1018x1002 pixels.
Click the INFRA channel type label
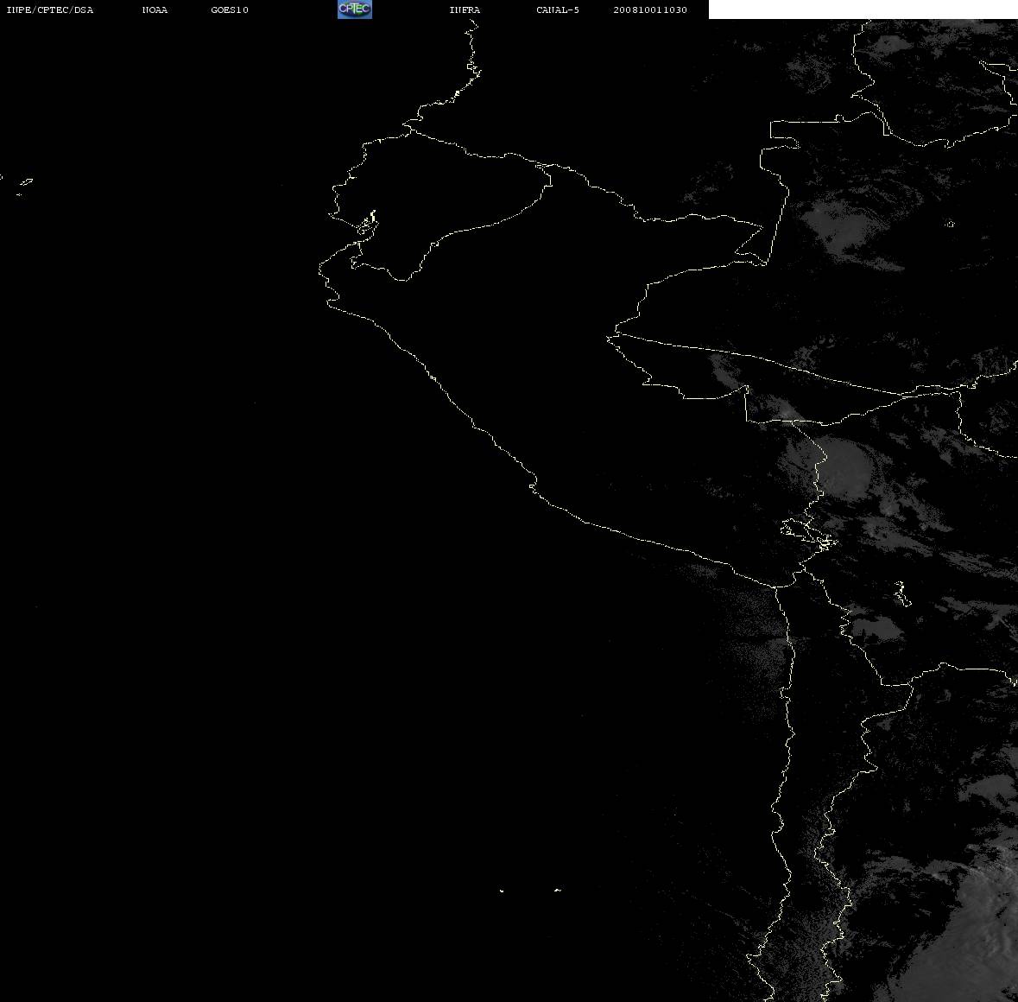465,10
